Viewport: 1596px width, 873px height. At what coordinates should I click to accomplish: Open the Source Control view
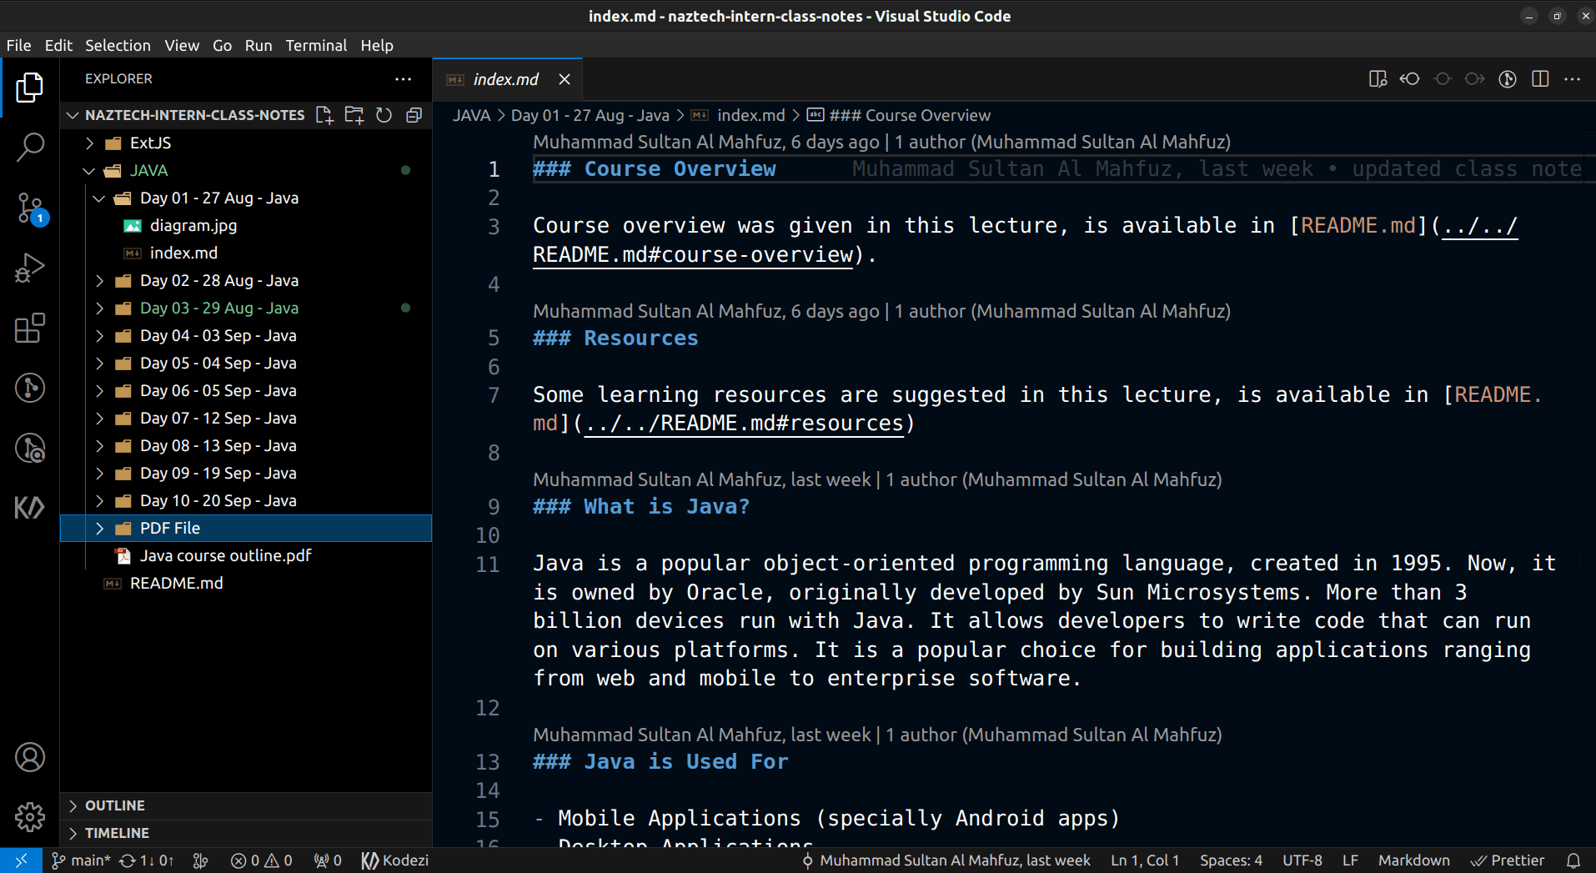(29, 208)
